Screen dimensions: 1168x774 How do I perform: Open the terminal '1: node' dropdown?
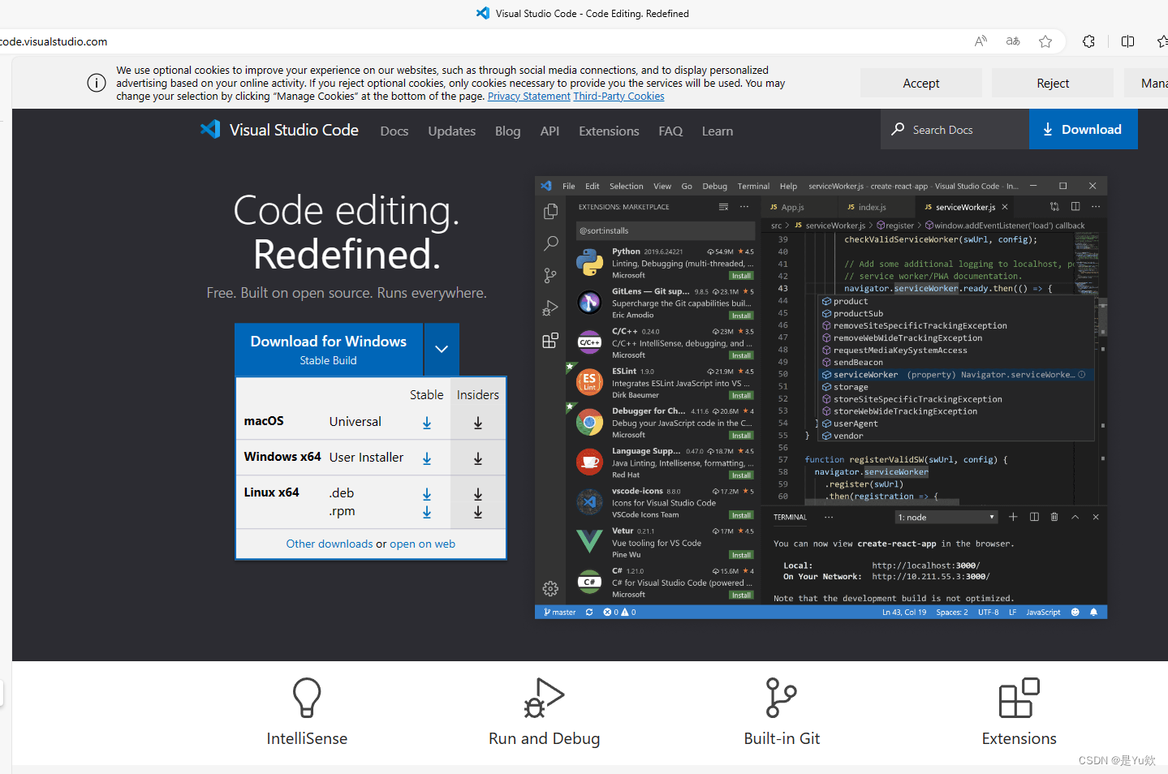[x=946, y=517]
